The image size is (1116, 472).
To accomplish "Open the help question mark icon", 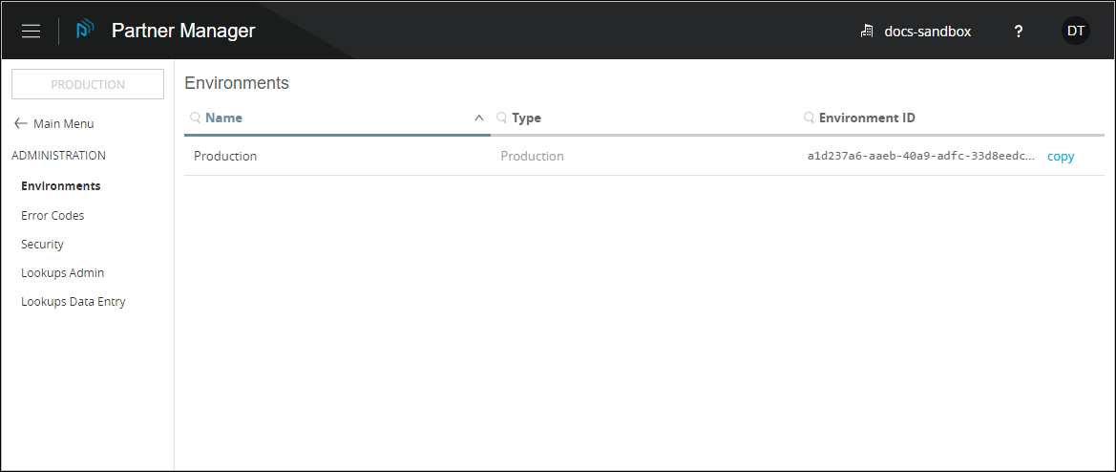I will click(x=1019, y=32).
